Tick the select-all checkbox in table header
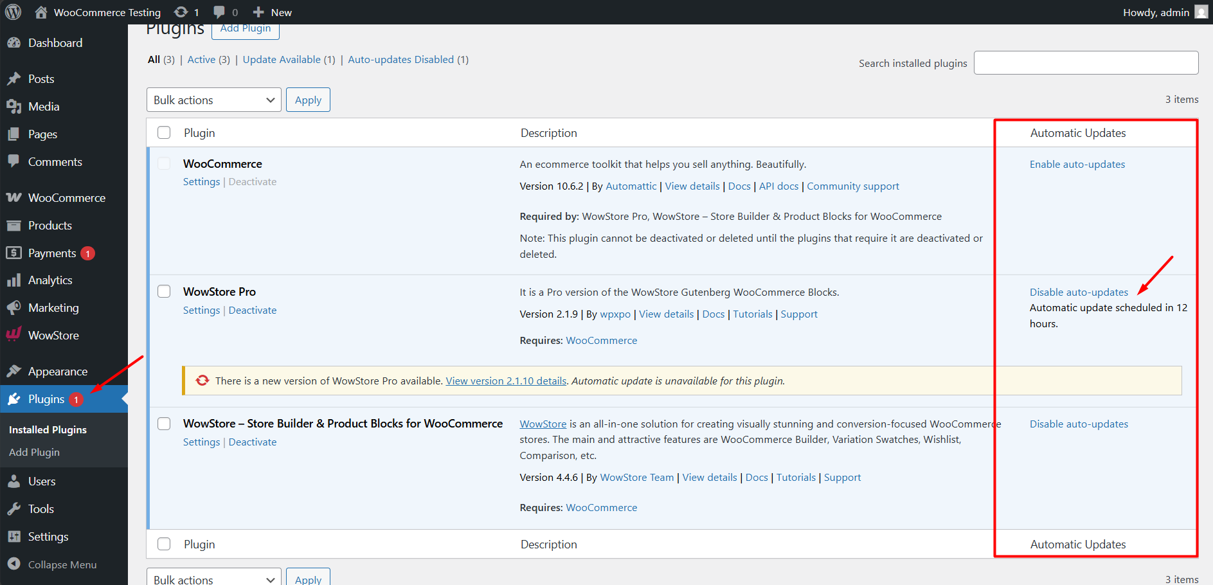1213x585 pixels. 164,132
